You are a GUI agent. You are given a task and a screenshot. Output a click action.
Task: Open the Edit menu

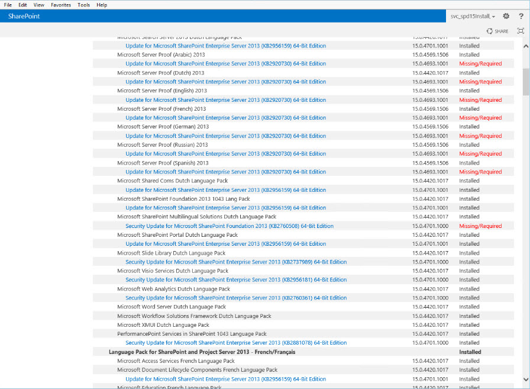(22, 5)
